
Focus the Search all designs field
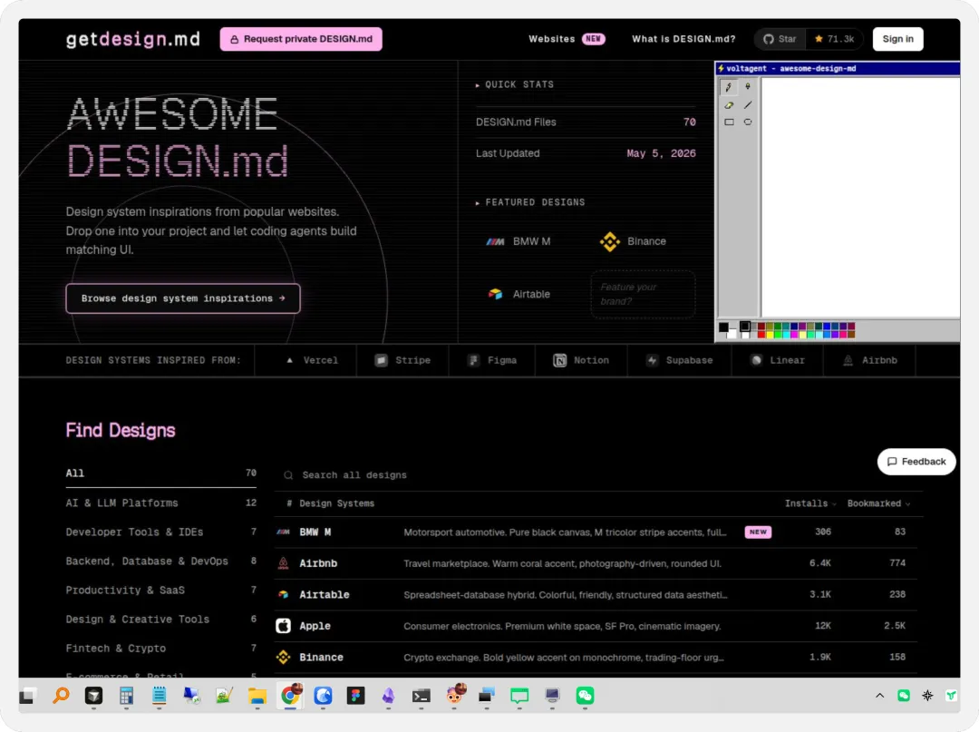point(598,475)
